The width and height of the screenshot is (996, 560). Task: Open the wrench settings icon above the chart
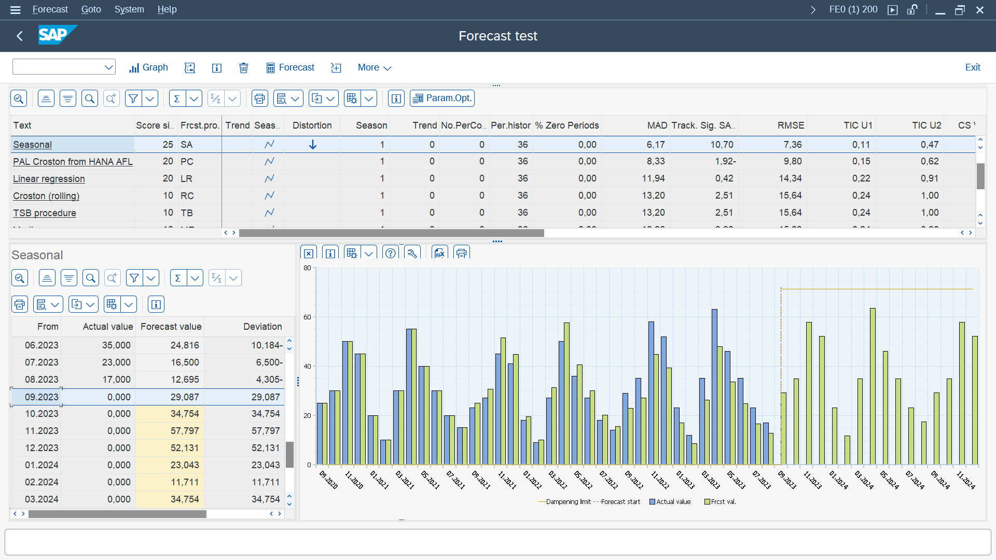(x=412, y=253)
